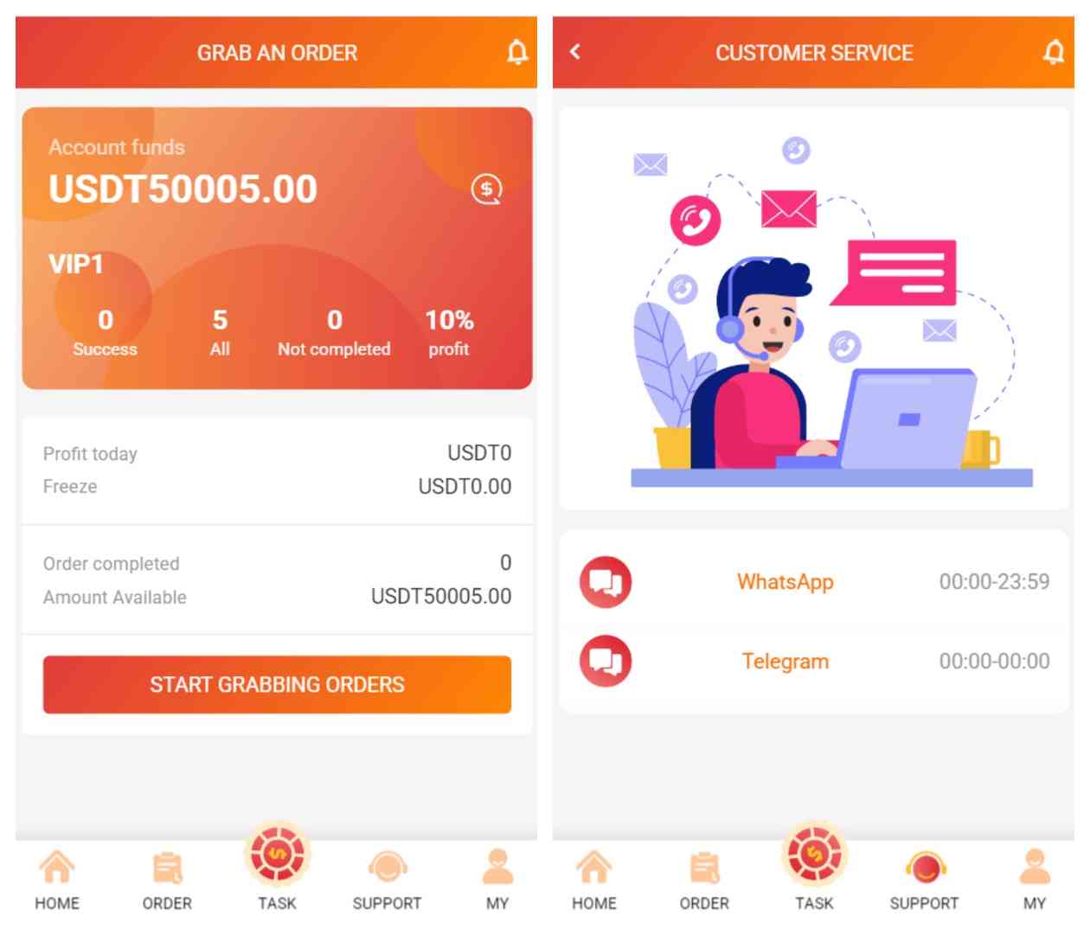
Task: Open the Telegram chat bubble icon
Action: tap(606, 662)
